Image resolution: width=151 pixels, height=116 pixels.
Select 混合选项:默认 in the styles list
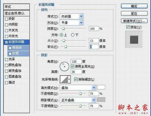pyautogui.click(x=17, y=13)
